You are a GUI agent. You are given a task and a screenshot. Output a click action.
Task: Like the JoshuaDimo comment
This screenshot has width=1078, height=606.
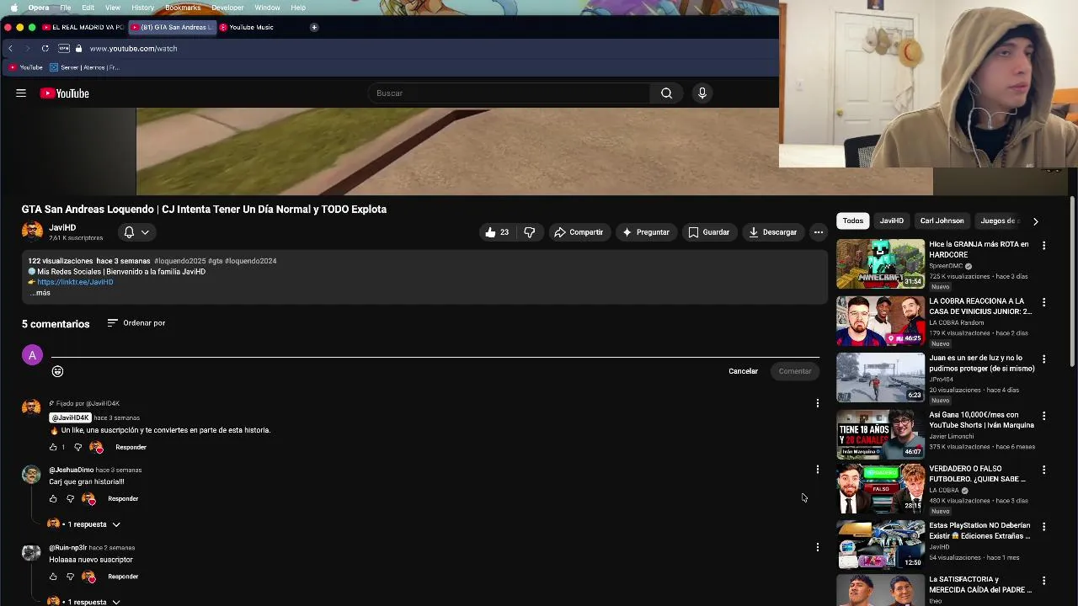point(53,499)
